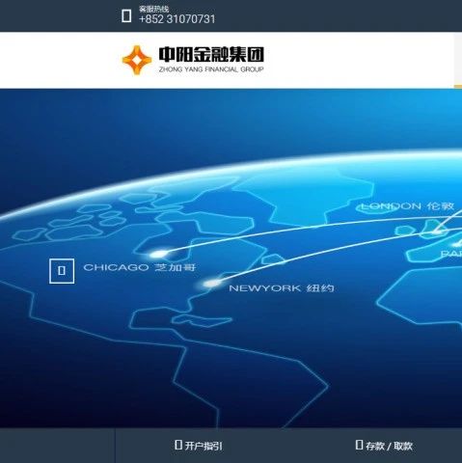Click the partially visible PARIS map label
The width and height of the screenshot is (462, 463).
(451, 254)
